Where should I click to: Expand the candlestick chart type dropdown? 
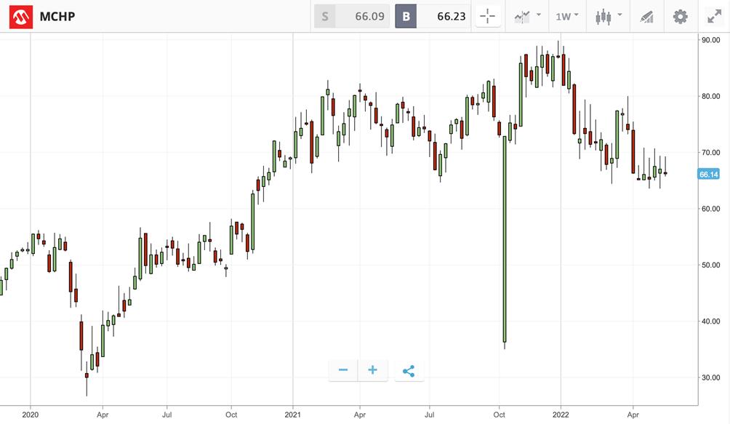click(608, 16)
